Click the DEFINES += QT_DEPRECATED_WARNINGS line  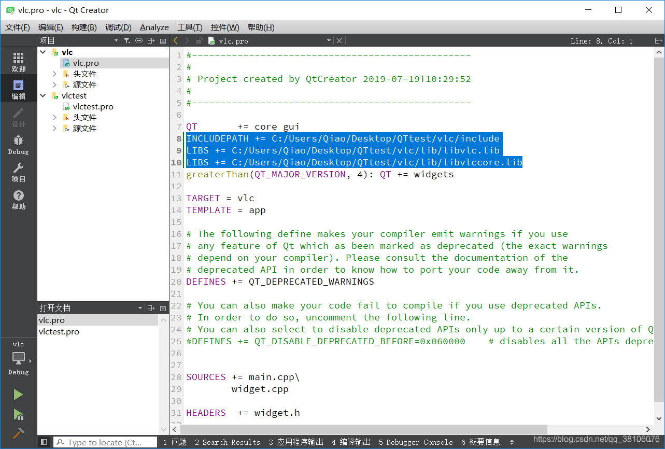pos(280,282)
